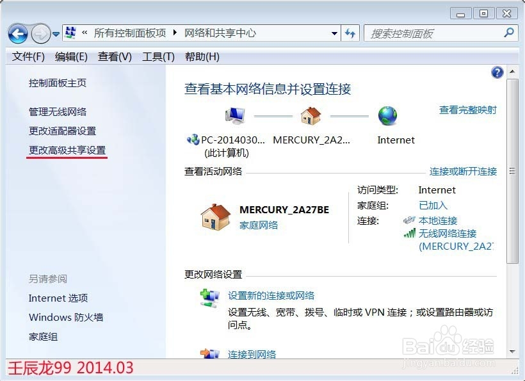Screen dimensions: 525x381
Task: Click the computer icon in network map
Action: (235, 116)
